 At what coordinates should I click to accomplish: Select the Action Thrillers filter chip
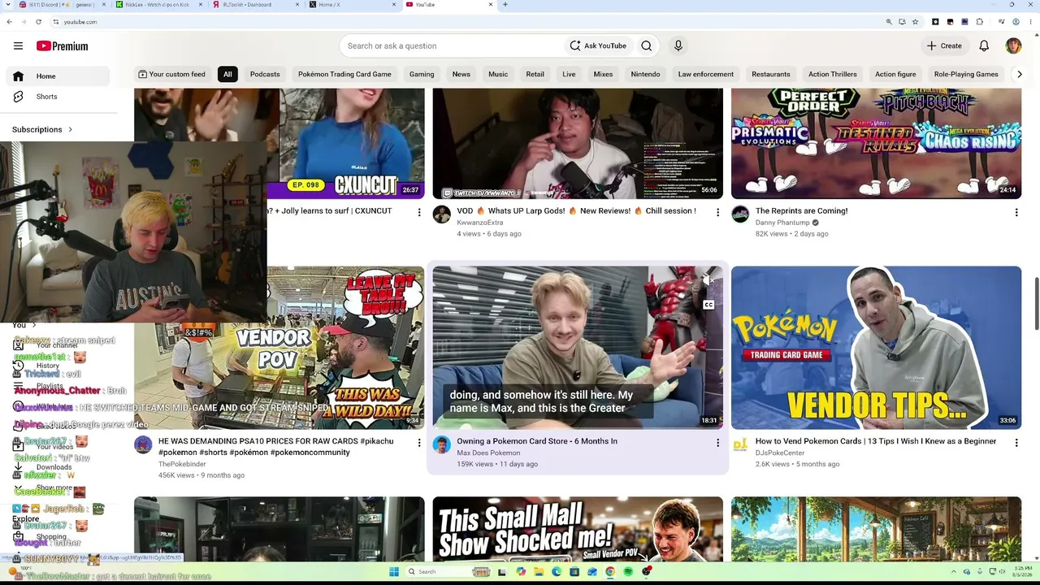(833, 75)
